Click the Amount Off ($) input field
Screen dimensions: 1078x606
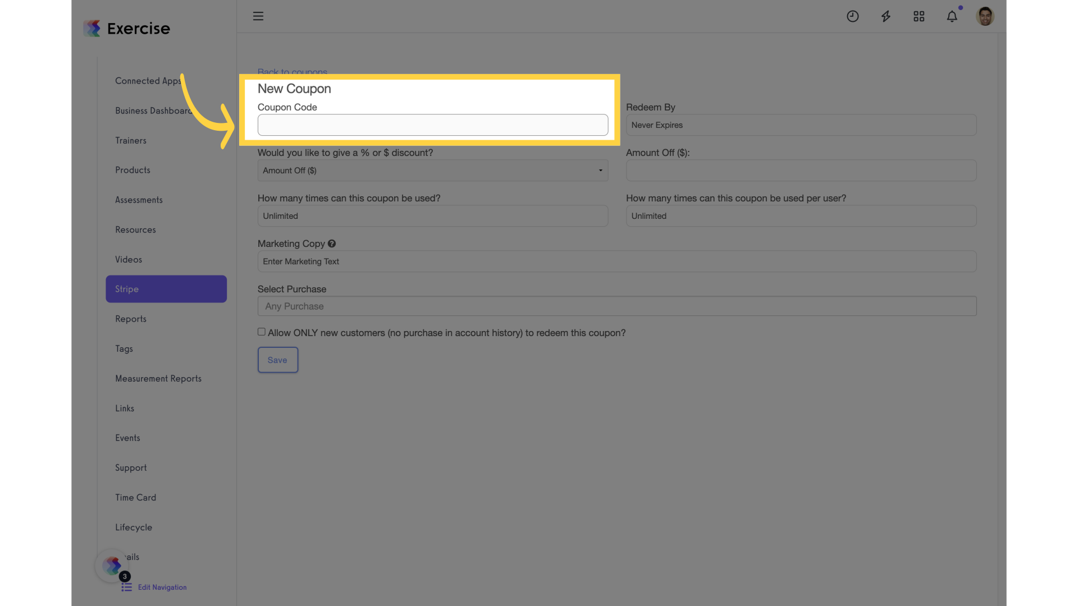[801, 171]
